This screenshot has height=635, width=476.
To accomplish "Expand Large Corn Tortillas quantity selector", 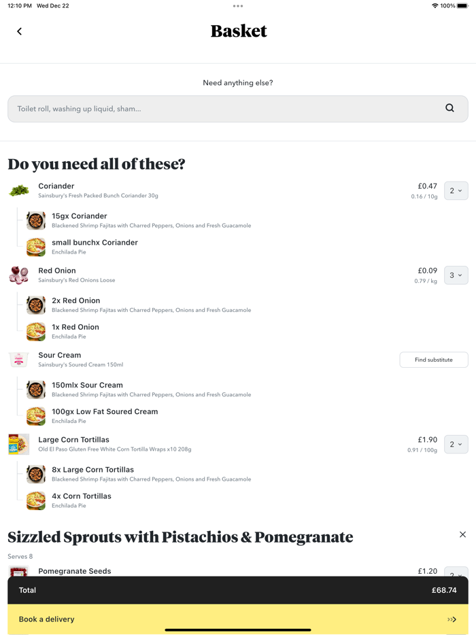I will pyautogui.click(x=456, y=445).
